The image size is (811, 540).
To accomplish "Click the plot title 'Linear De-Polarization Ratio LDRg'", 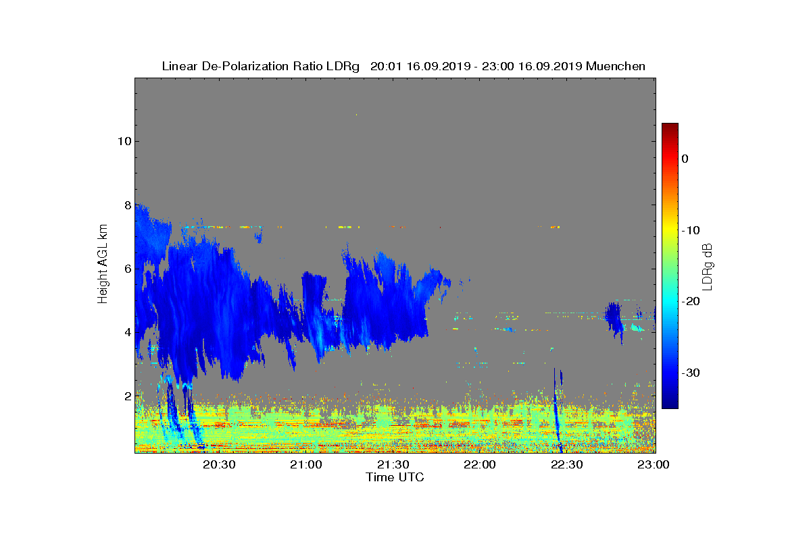I will pos(260,66).
